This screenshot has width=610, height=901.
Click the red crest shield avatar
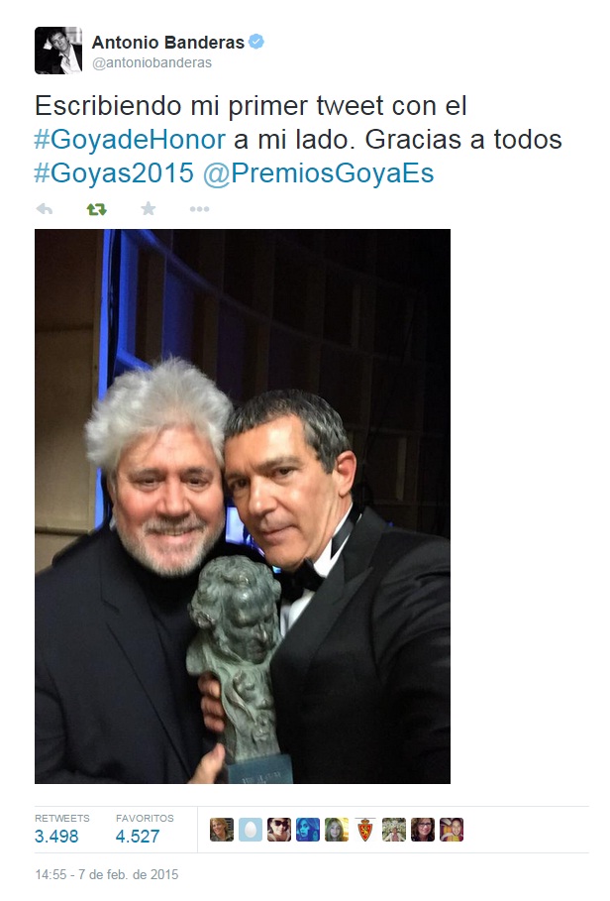tap(365, 830)
